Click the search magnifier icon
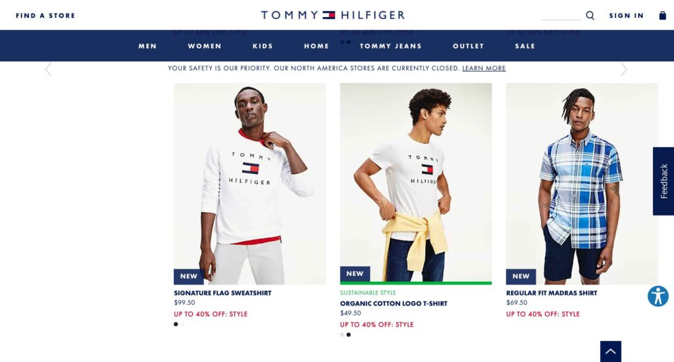Viewport: 674px width, 362px height. (x=590, y=16)
